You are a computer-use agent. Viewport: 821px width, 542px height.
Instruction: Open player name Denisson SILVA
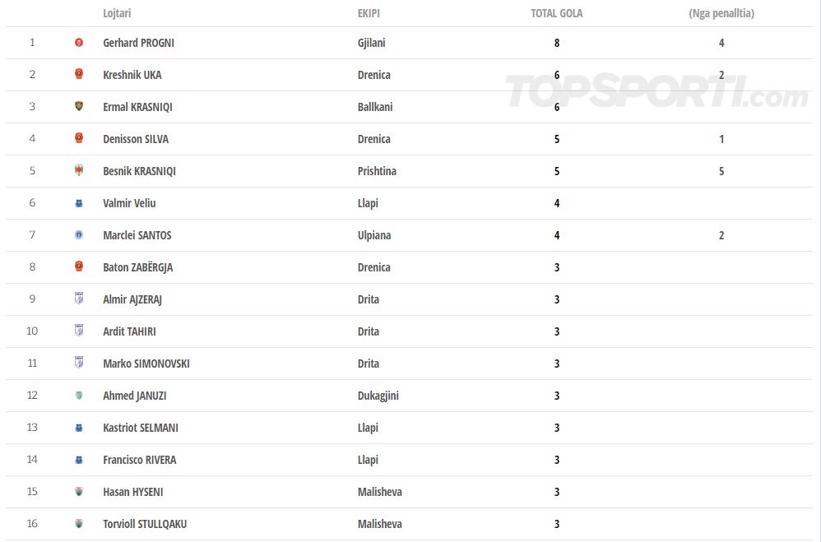point(136,139)
